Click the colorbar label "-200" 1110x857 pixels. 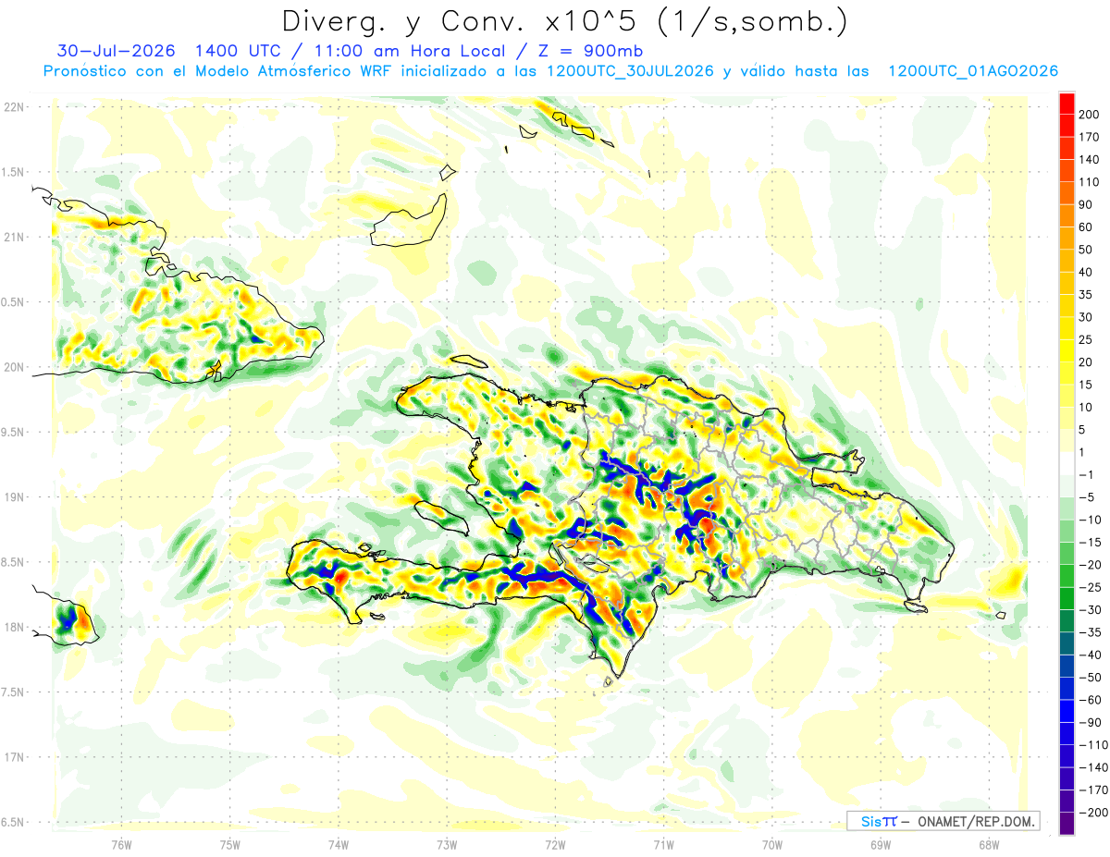click(x=1092, y=813)
